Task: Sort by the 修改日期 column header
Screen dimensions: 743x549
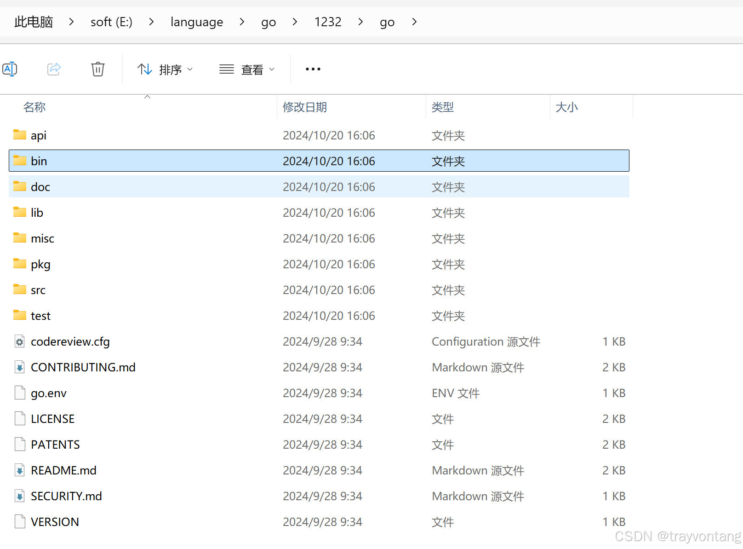Action: (x=305, y=107)
